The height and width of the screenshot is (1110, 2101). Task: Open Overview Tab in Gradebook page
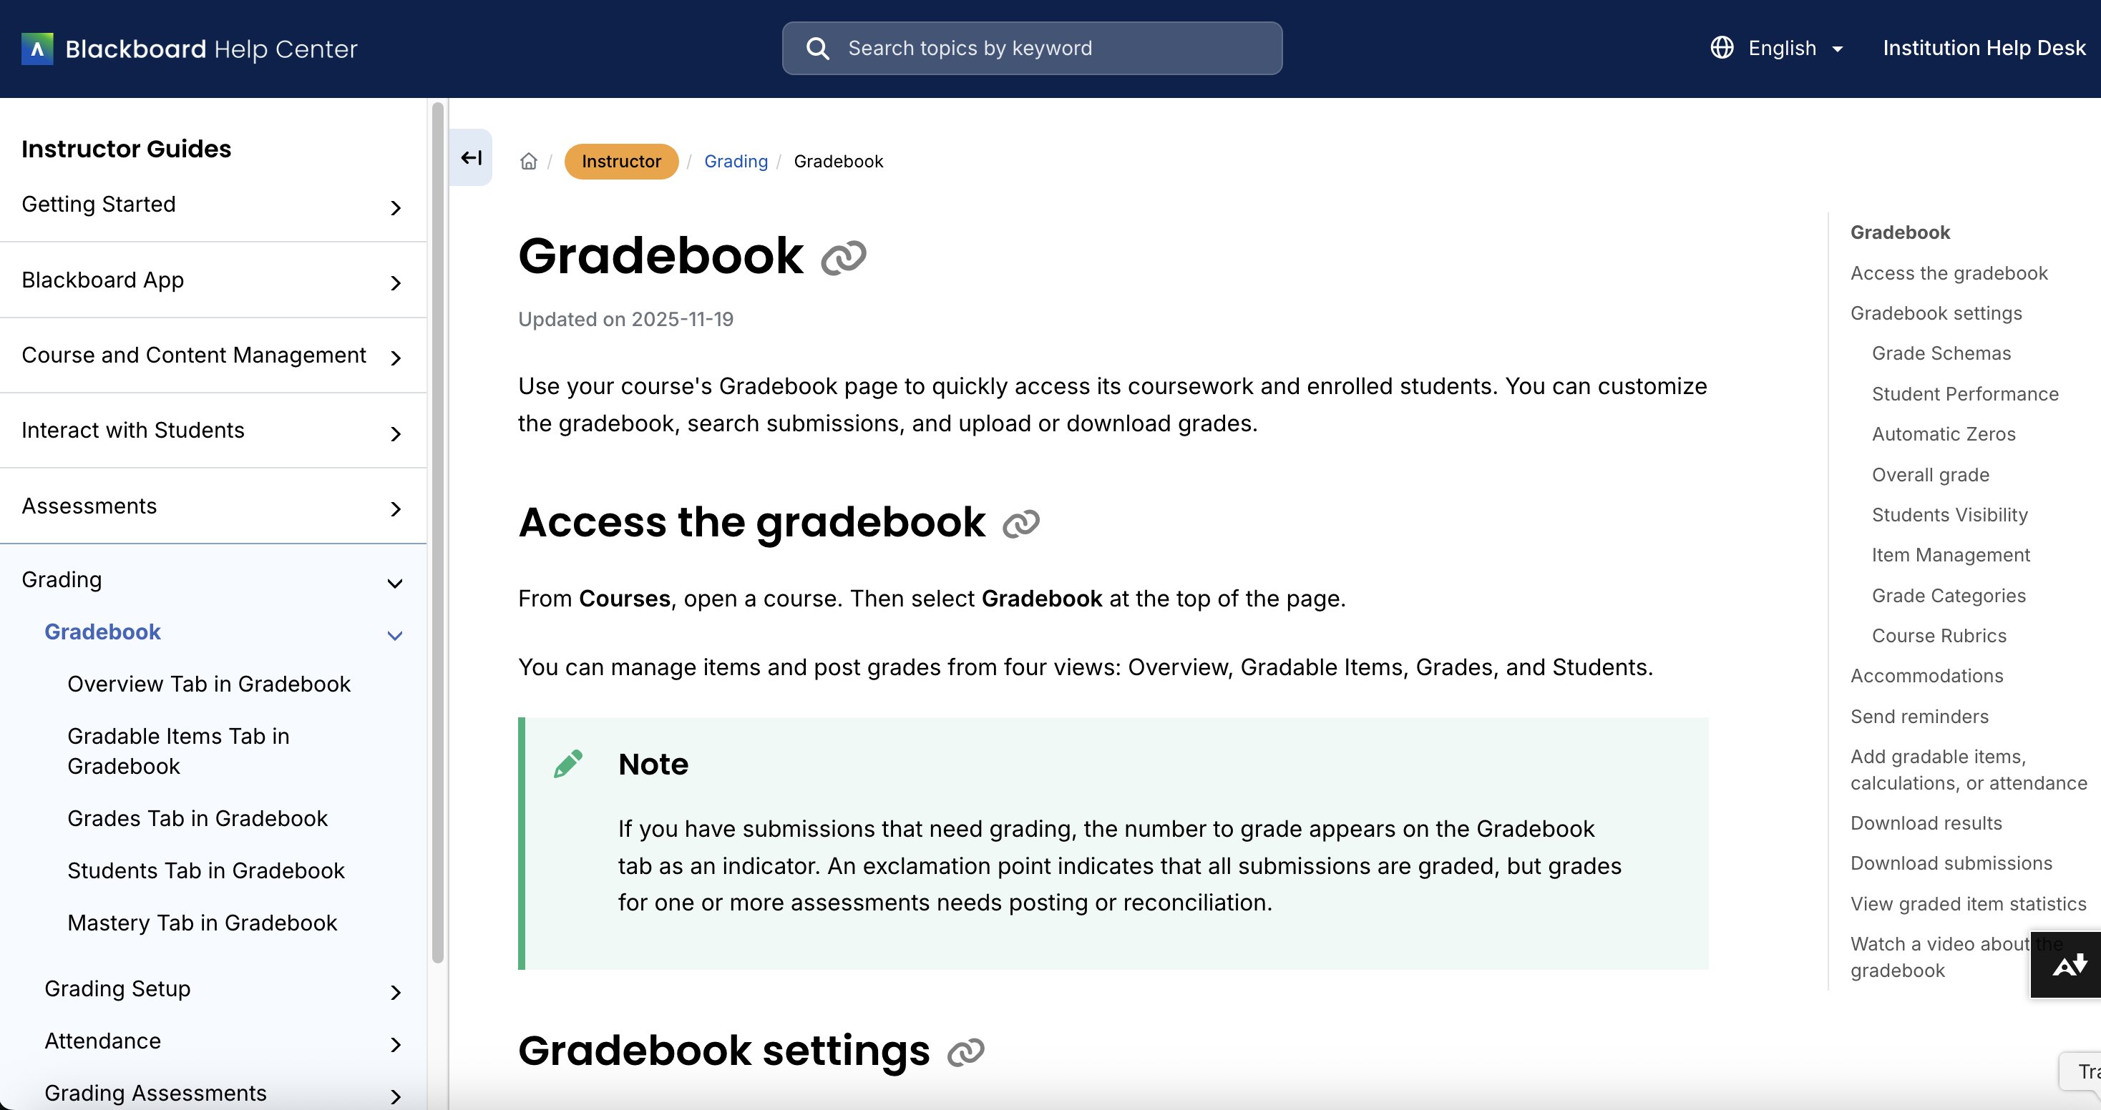pyautogui.click(x=209, y=684)
